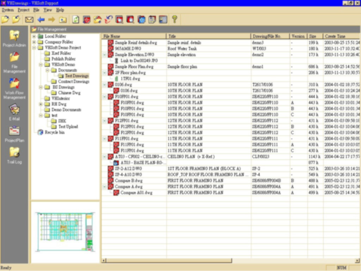This screenshot has width=361, height=271.
Task: Expand the RH Dwg folder node
Action: [41, 104]
